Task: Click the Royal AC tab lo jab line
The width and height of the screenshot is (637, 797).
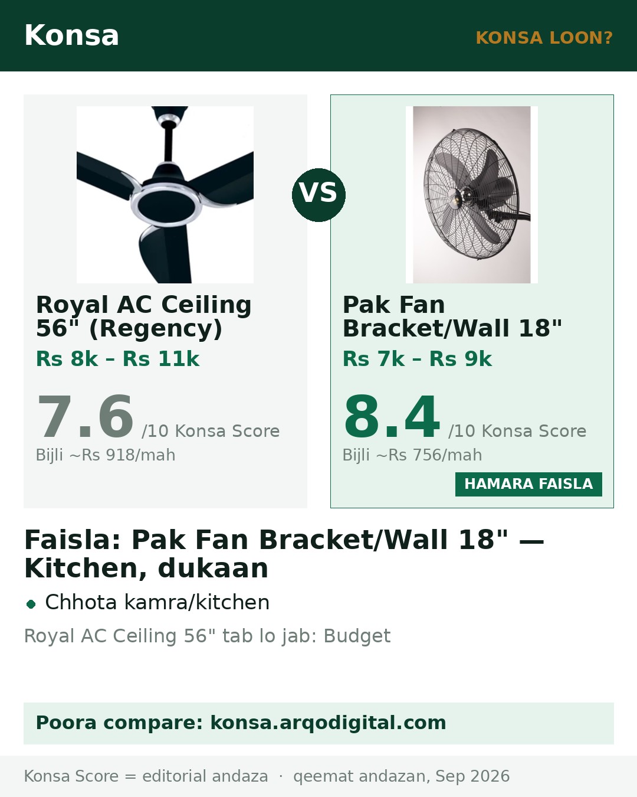Action: click(x=207, y=636)
